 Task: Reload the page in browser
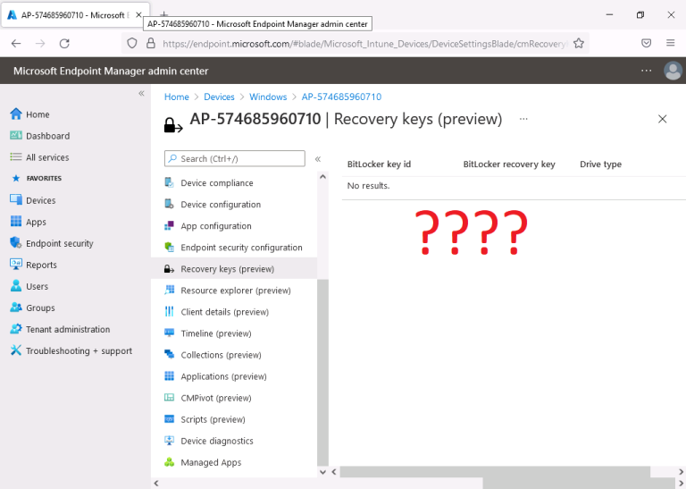[x=64, y=43]
